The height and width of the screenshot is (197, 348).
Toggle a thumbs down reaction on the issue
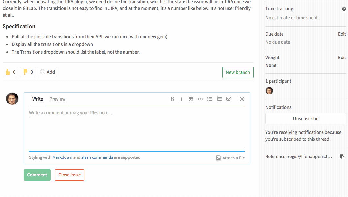tap(27, 72)
